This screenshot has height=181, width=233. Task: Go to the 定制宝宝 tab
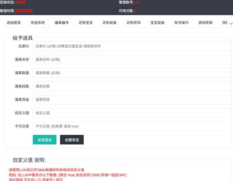[85, 23]
